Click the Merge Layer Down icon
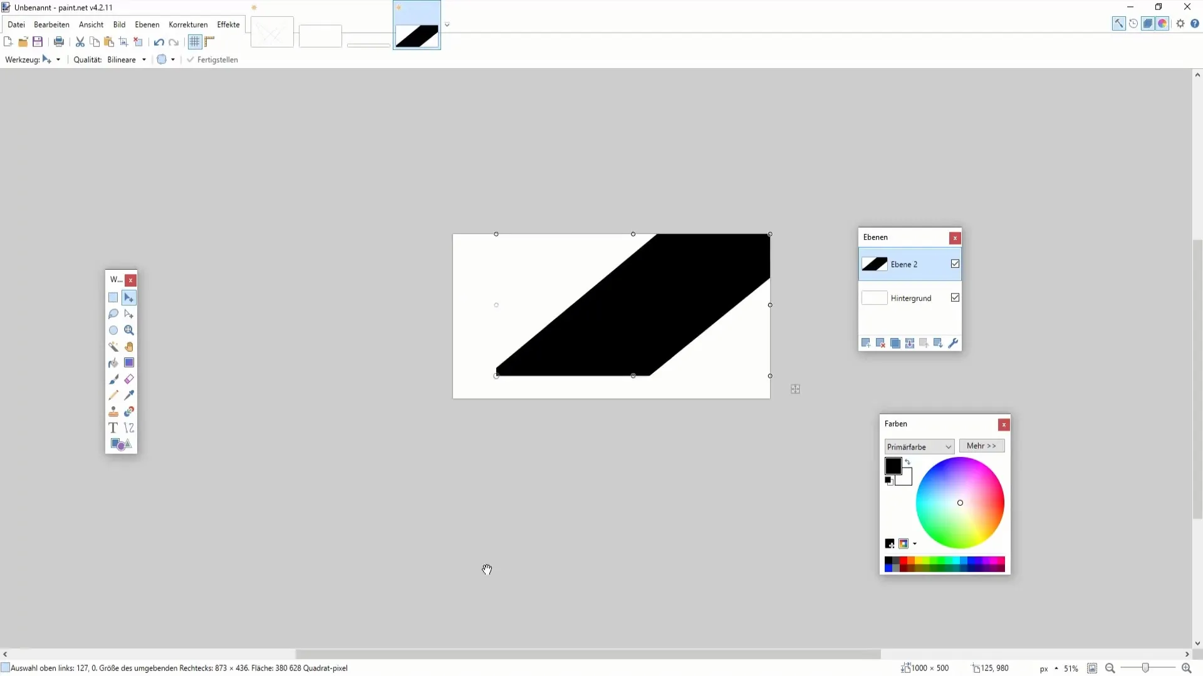The width and height of the screenshot is (1203, 676). (910, 343)
